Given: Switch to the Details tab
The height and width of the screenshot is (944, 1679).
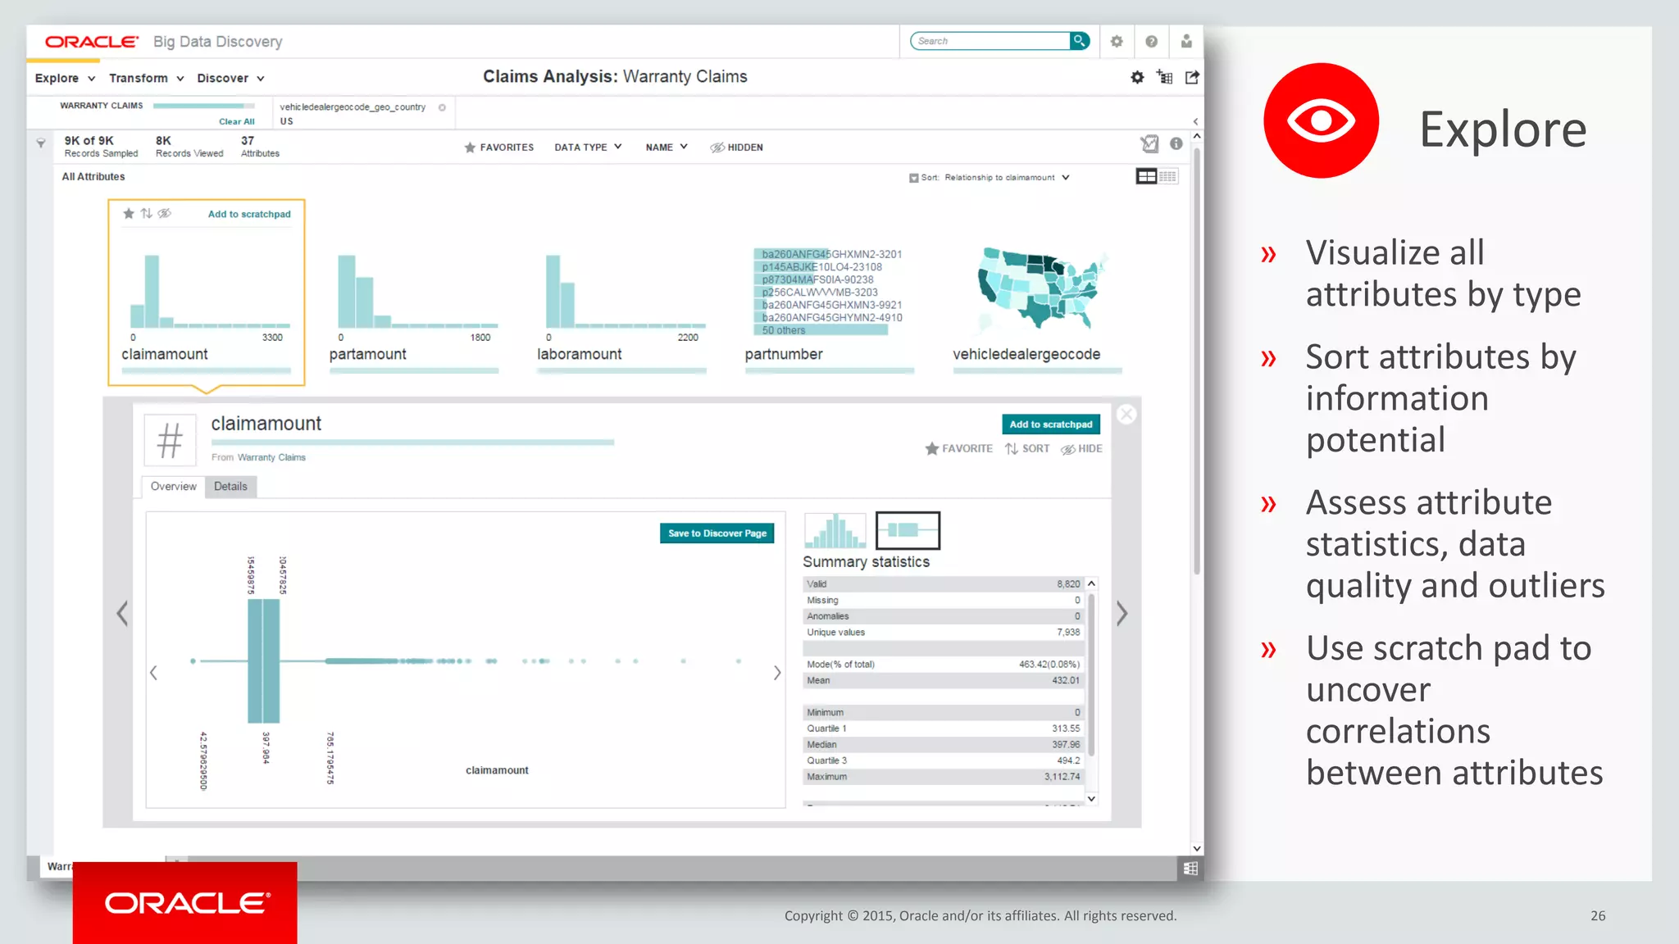Looking at the screenshot, I should 230,486.
